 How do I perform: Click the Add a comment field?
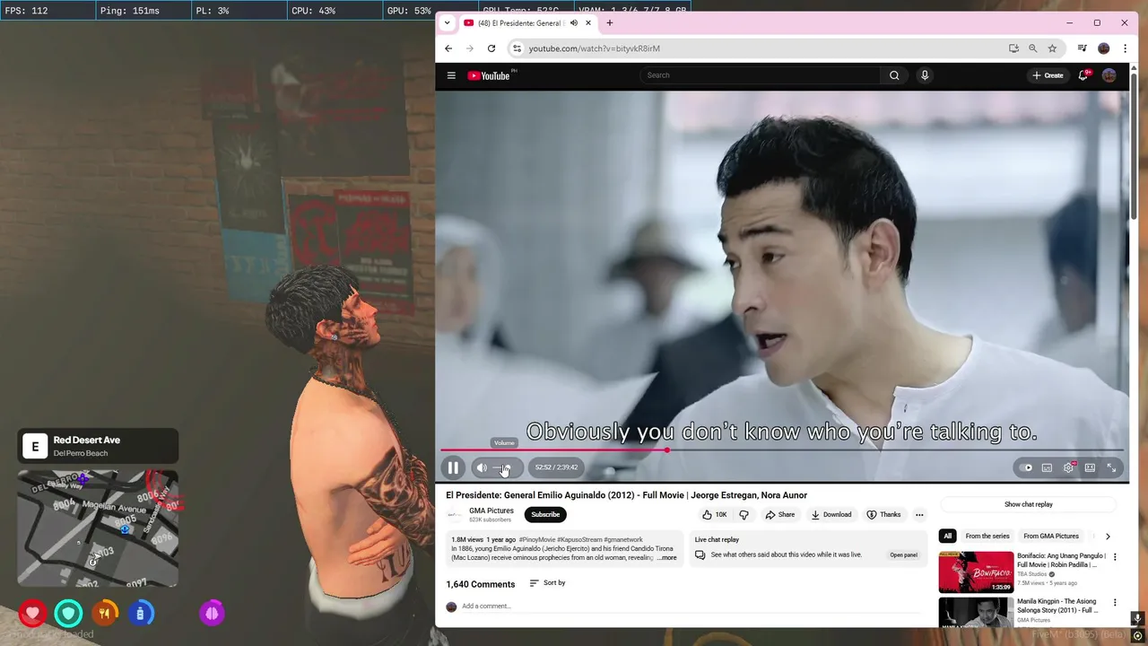point(691,607)
